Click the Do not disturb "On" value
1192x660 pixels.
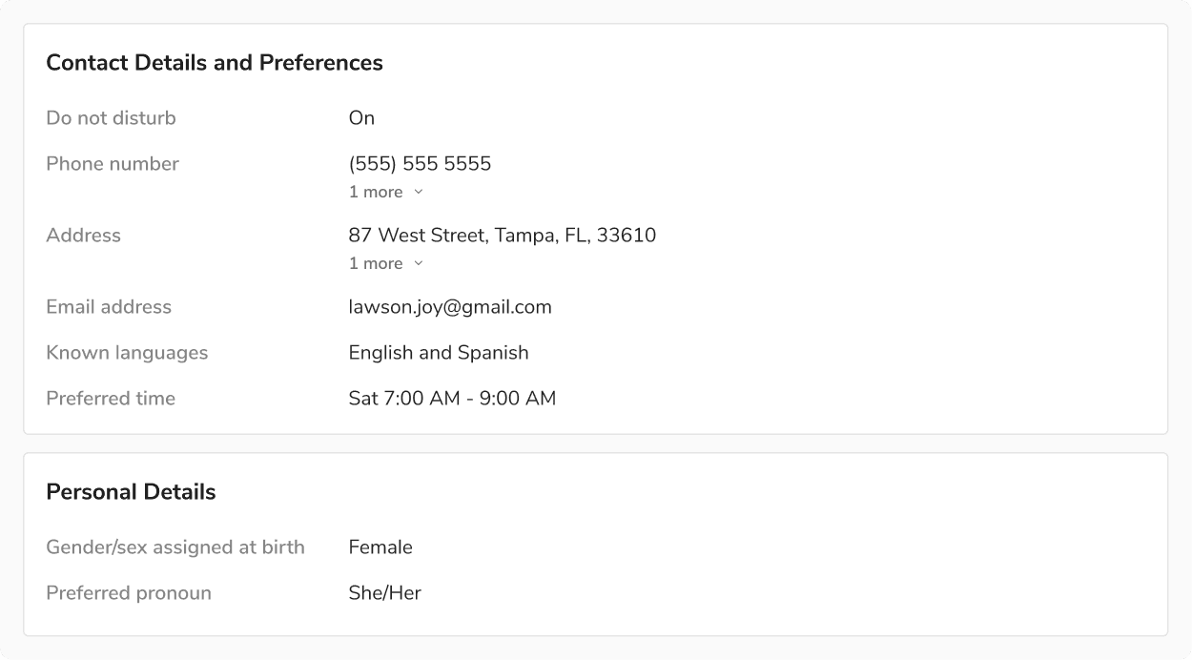tap(361, 118)
